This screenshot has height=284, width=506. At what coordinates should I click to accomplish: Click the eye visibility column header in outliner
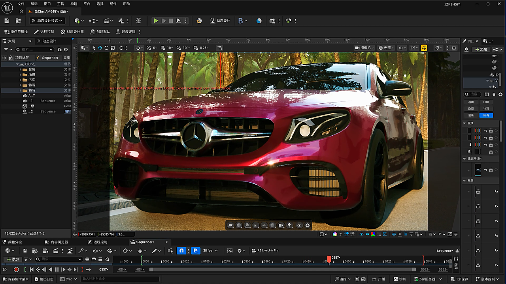[x=4, y=58]
